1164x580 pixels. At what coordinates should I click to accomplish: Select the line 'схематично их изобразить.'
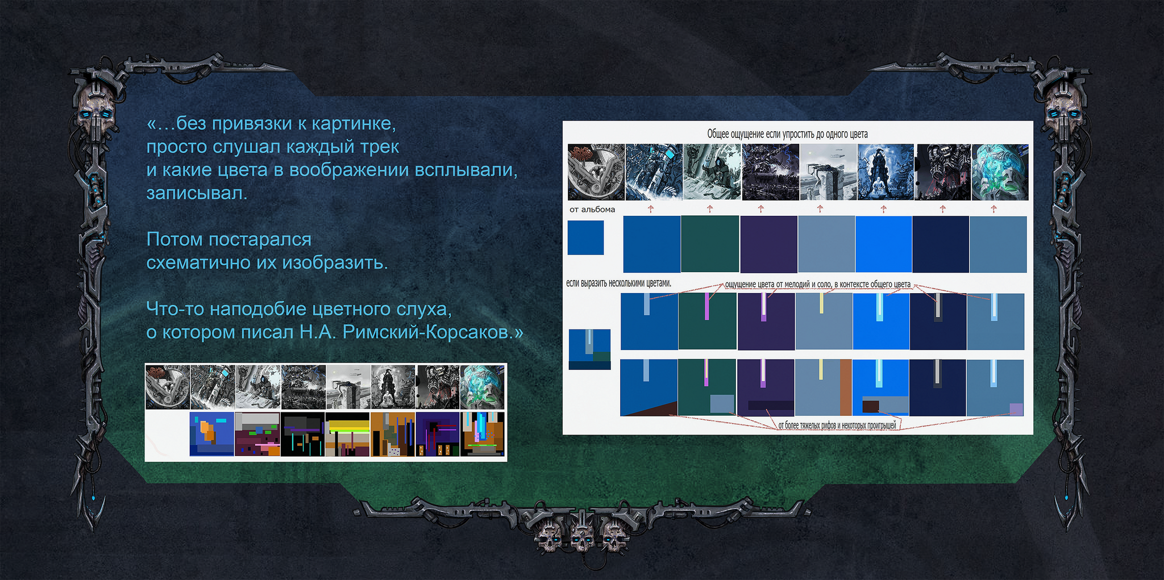[x=267, y=262]
